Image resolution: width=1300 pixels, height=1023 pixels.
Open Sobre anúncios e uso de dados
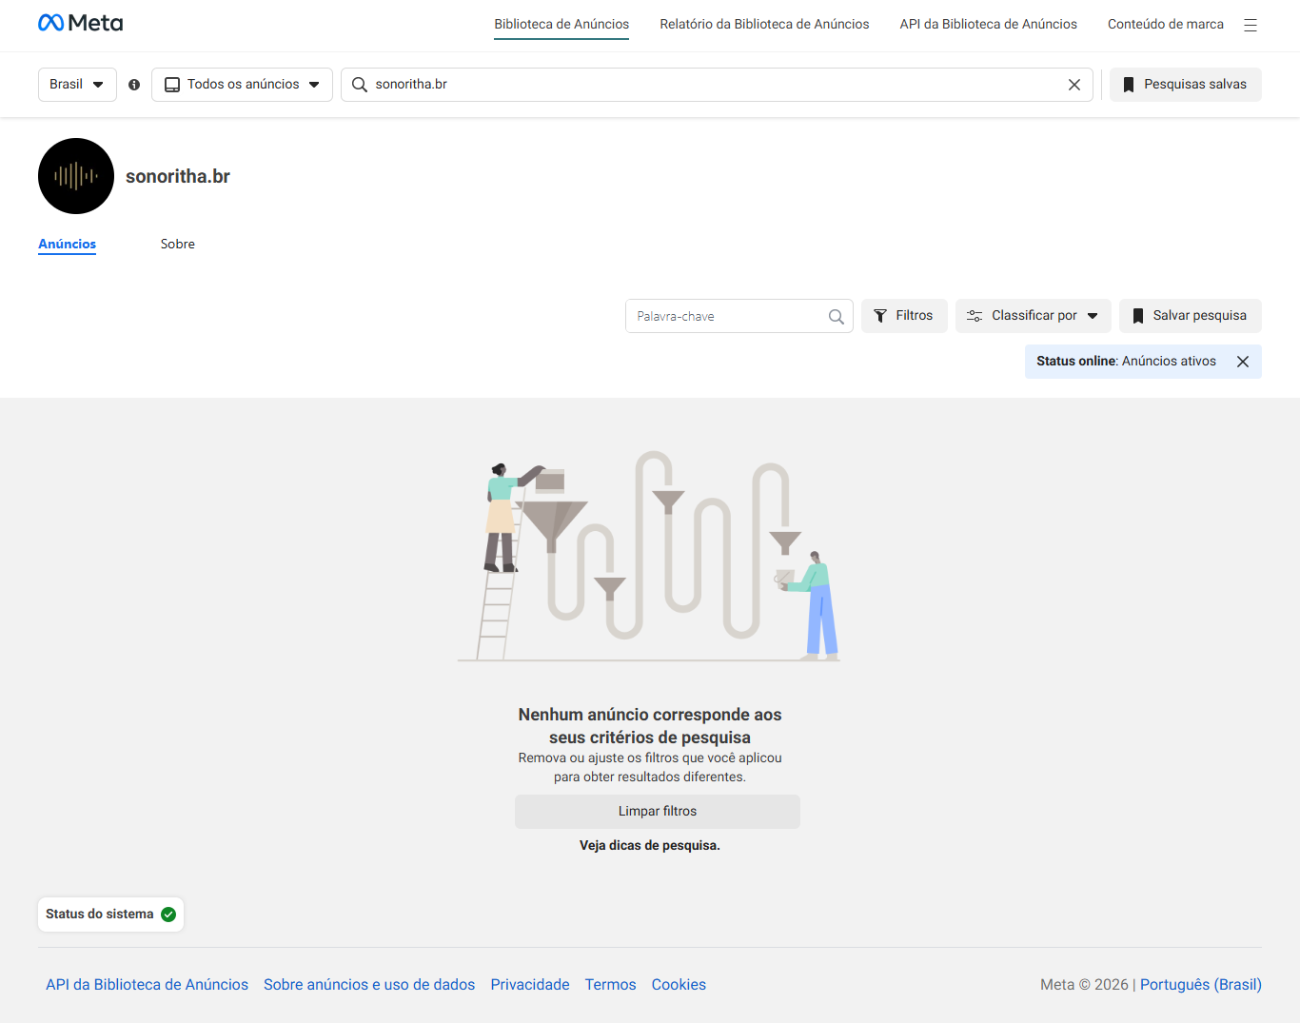point(369,985)
